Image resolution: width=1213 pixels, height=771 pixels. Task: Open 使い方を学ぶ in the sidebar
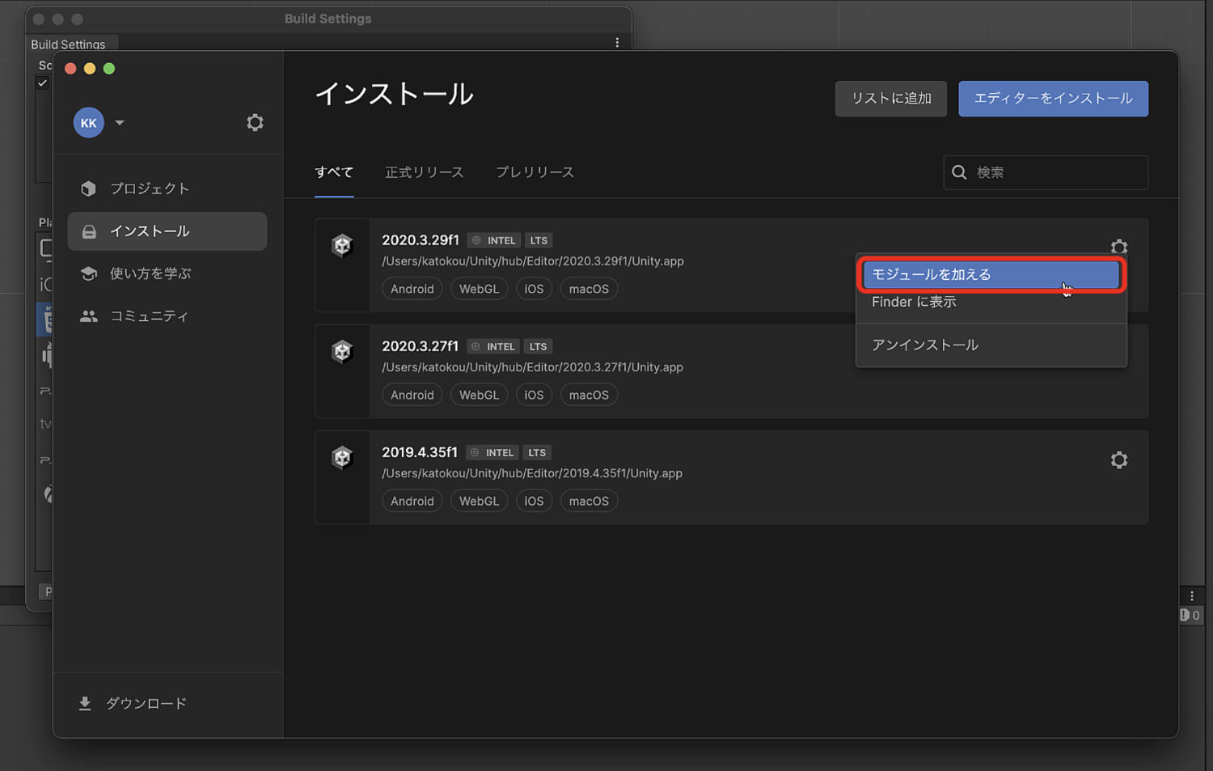coord(167,273)
